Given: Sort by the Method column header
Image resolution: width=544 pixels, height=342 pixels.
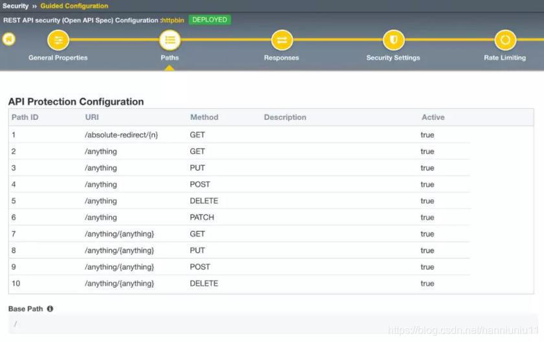Looking at the screenshot, I should click(204, 117).
